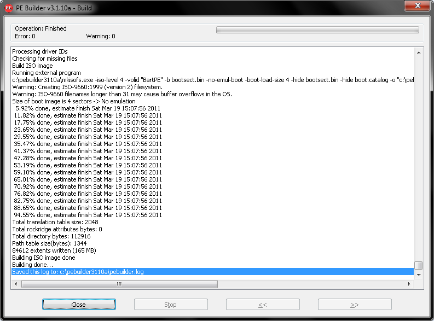This screenshot has height=321, width=434.
Task: Click the horizontal scroll left arrow
Action: 16,284
